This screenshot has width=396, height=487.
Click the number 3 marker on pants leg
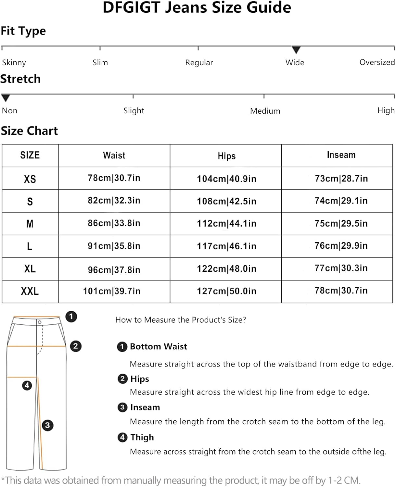tap(47, 425)
